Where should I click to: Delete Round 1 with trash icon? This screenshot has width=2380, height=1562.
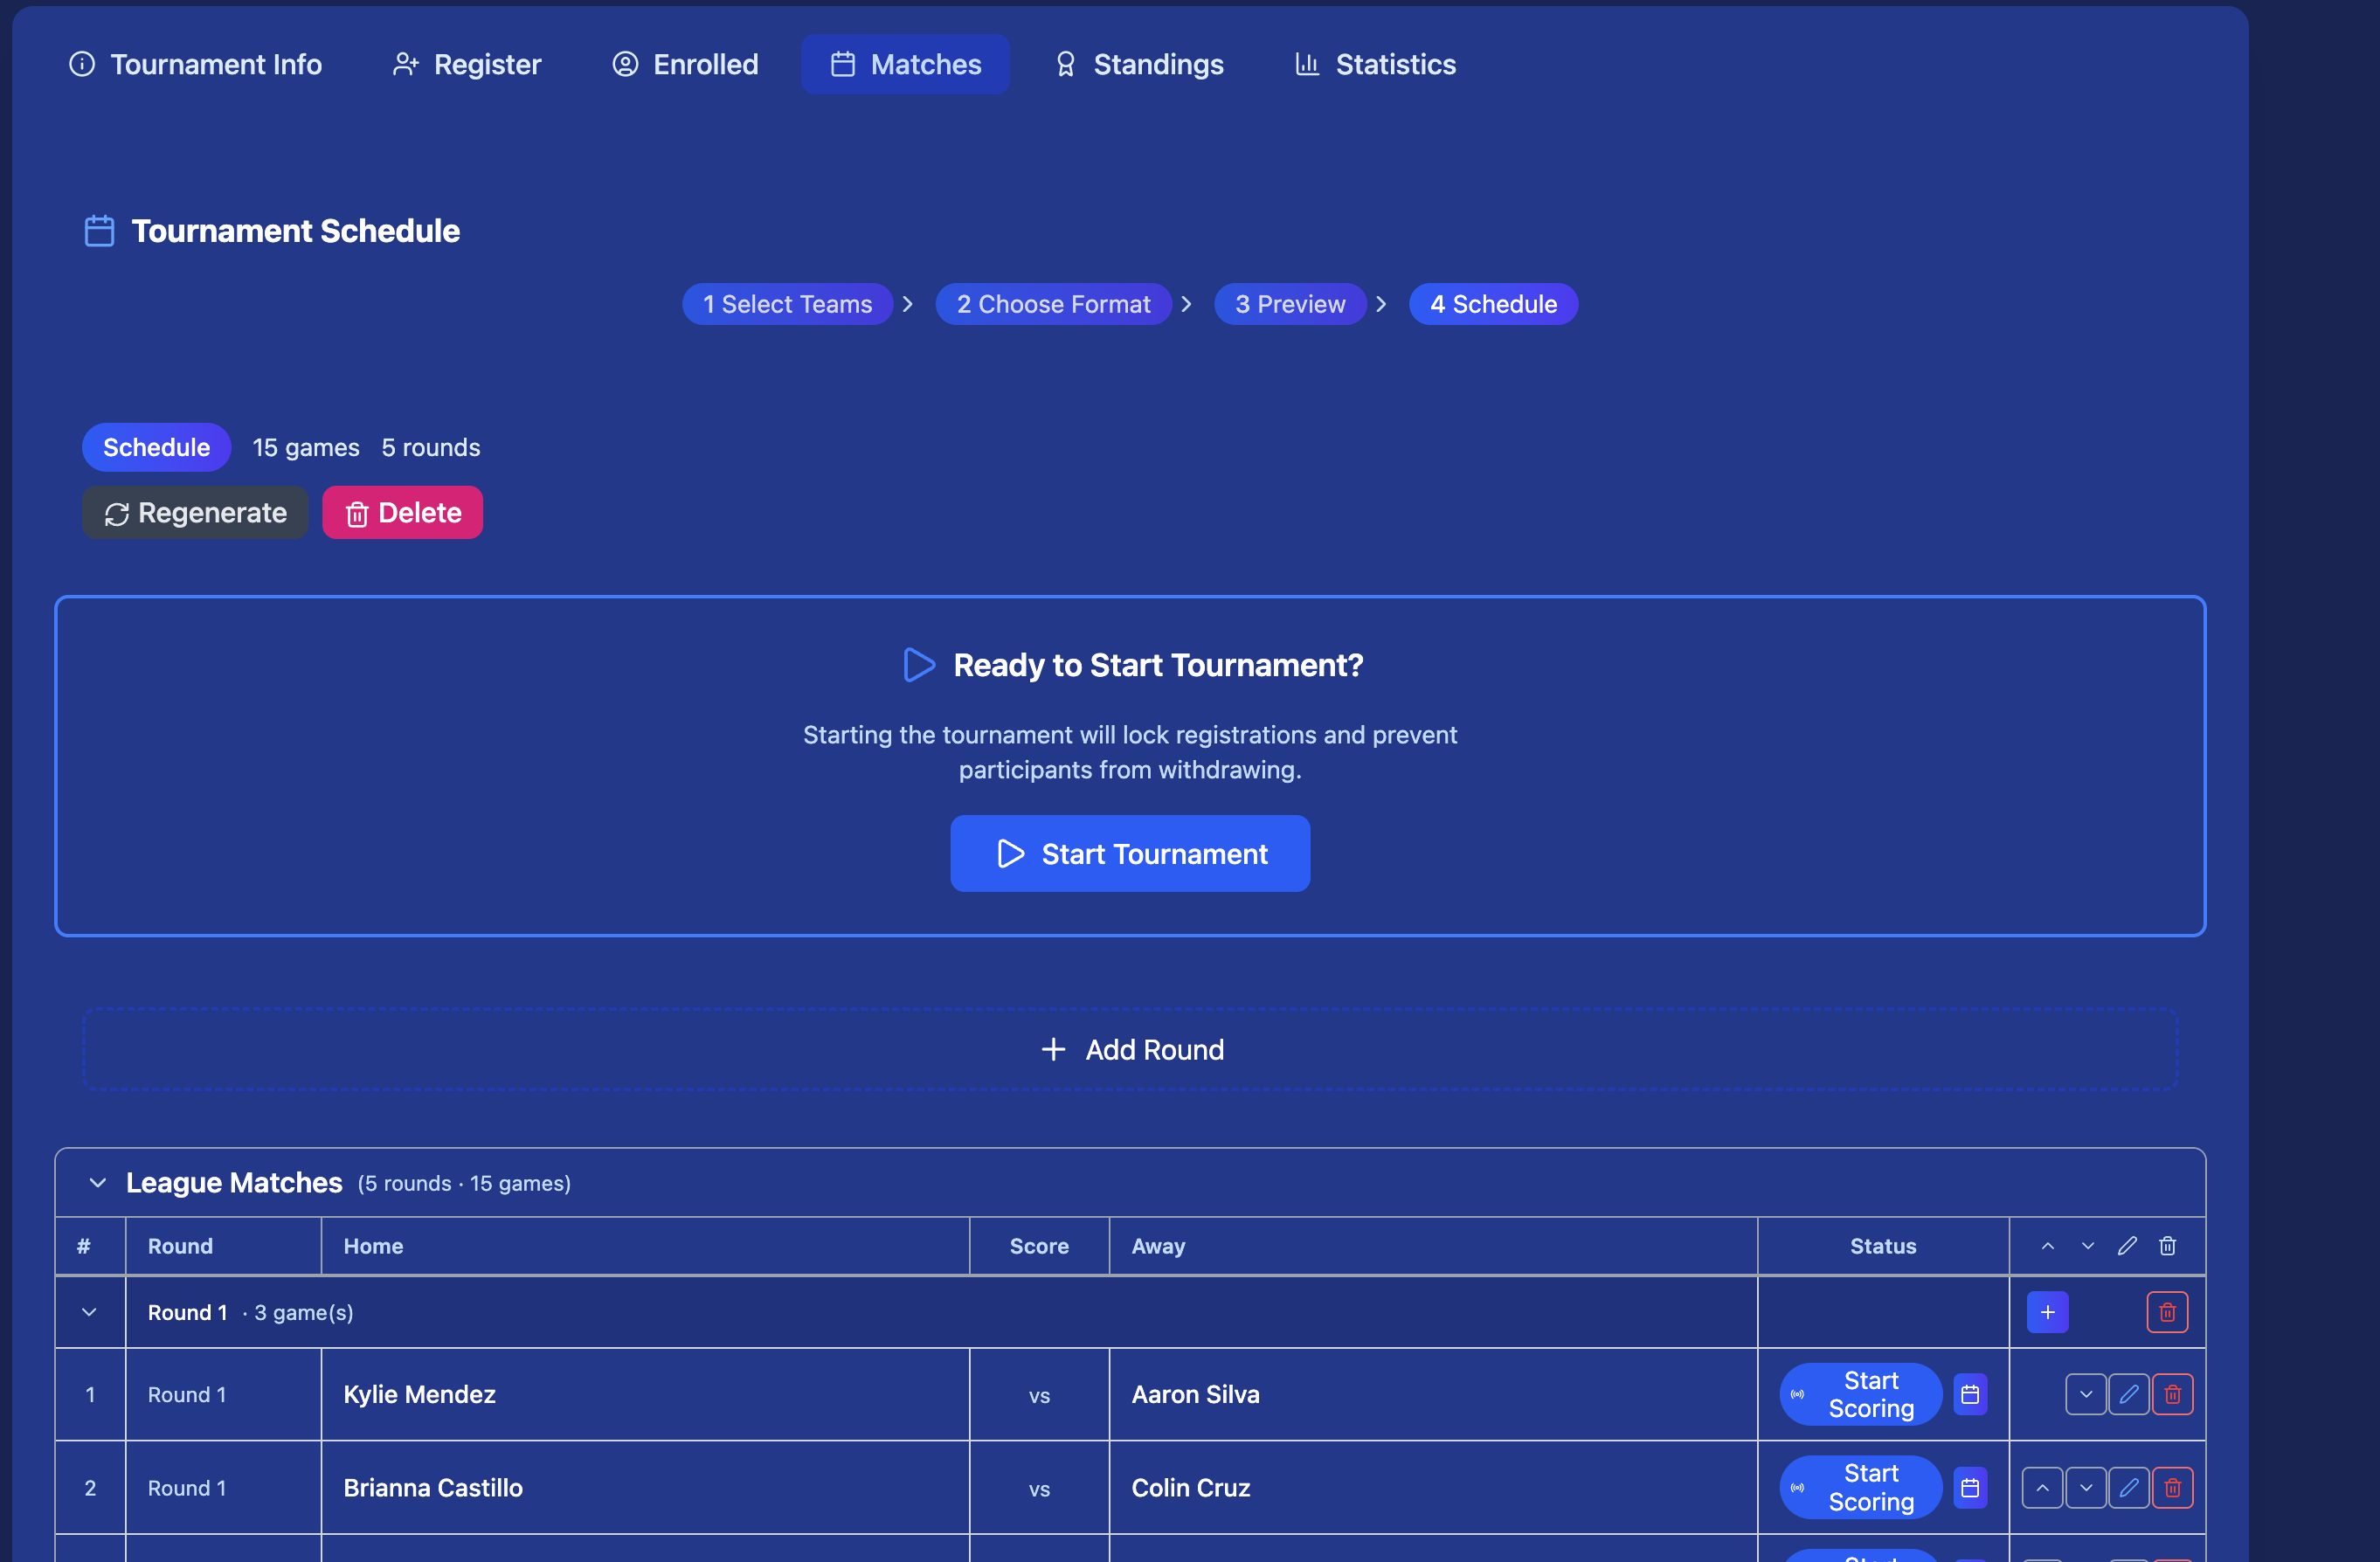pos(2167,1313)
